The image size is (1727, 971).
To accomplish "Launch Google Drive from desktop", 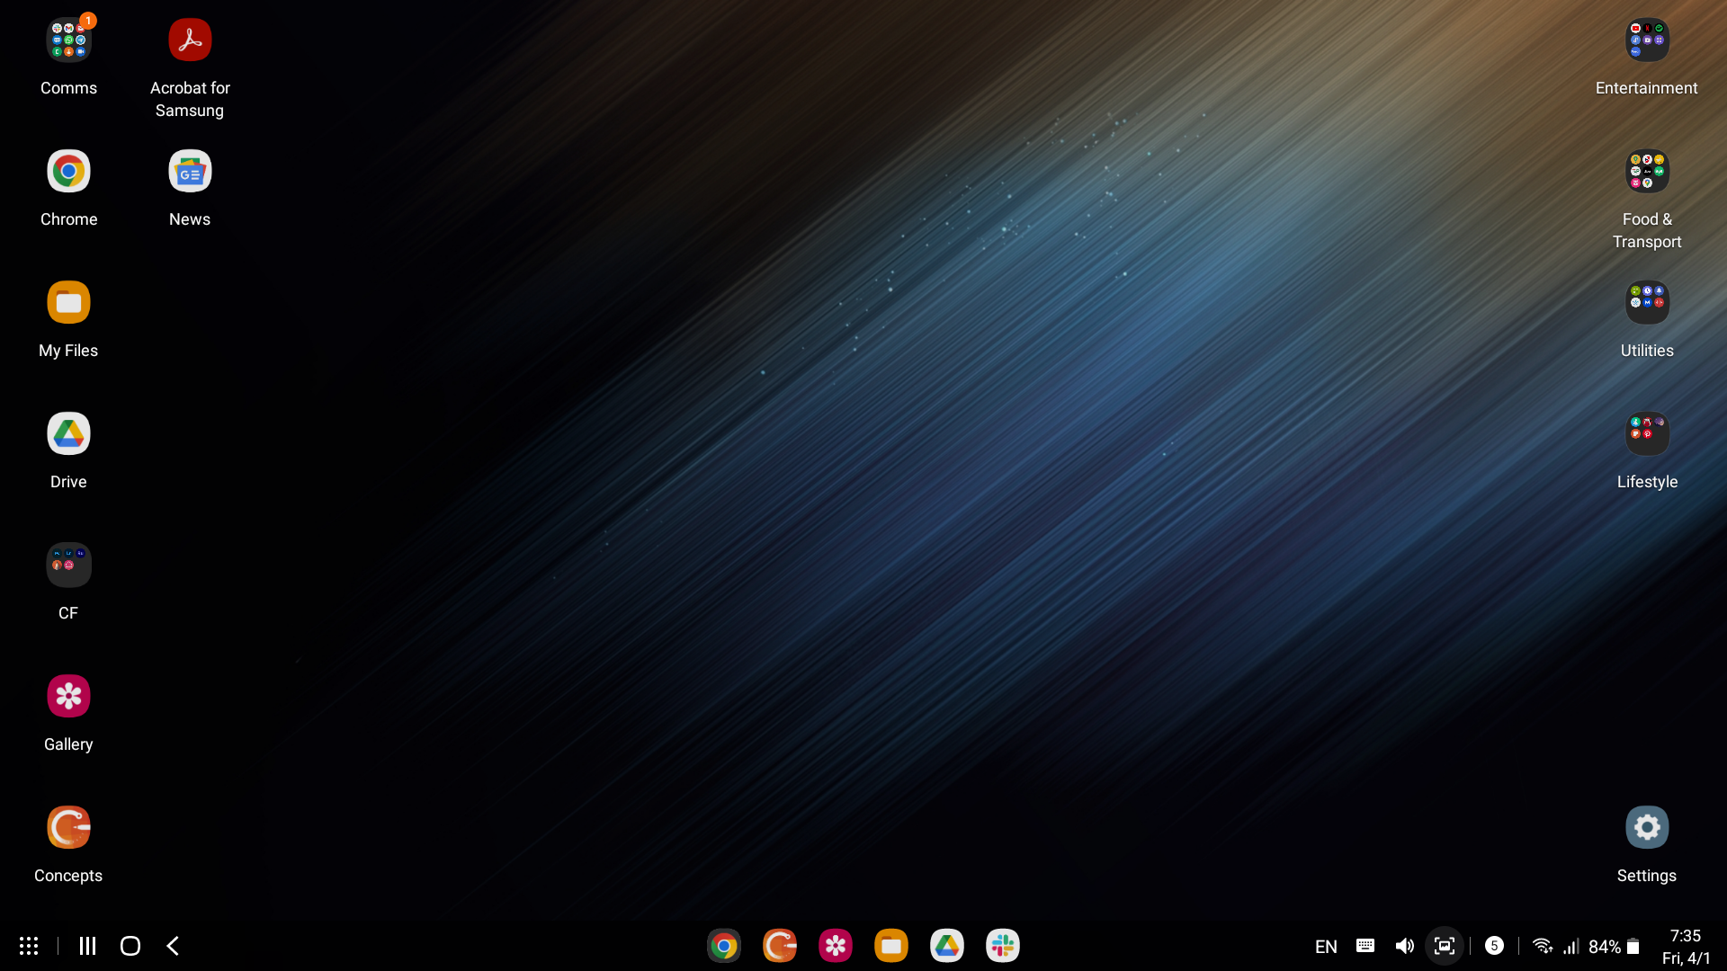I will click(x=68, y=434).
